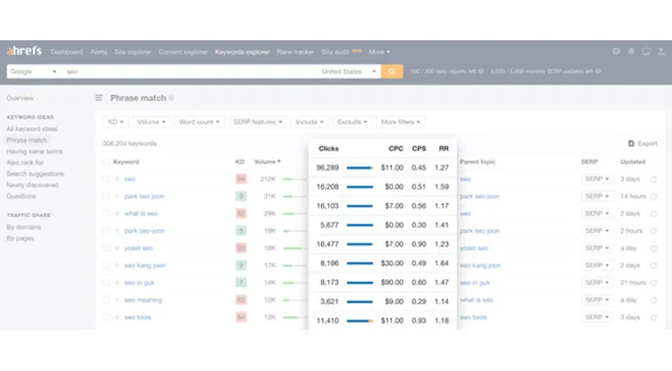Check the seo keyword row
This screenshot has height=371, width=672.
106,179
